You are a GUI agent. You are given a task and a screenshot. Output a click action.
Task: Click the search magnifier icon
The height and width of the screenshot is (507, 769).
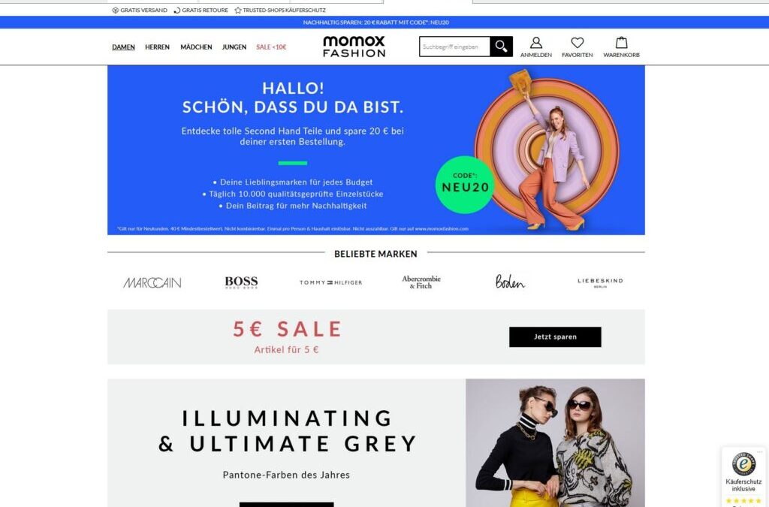501,47
